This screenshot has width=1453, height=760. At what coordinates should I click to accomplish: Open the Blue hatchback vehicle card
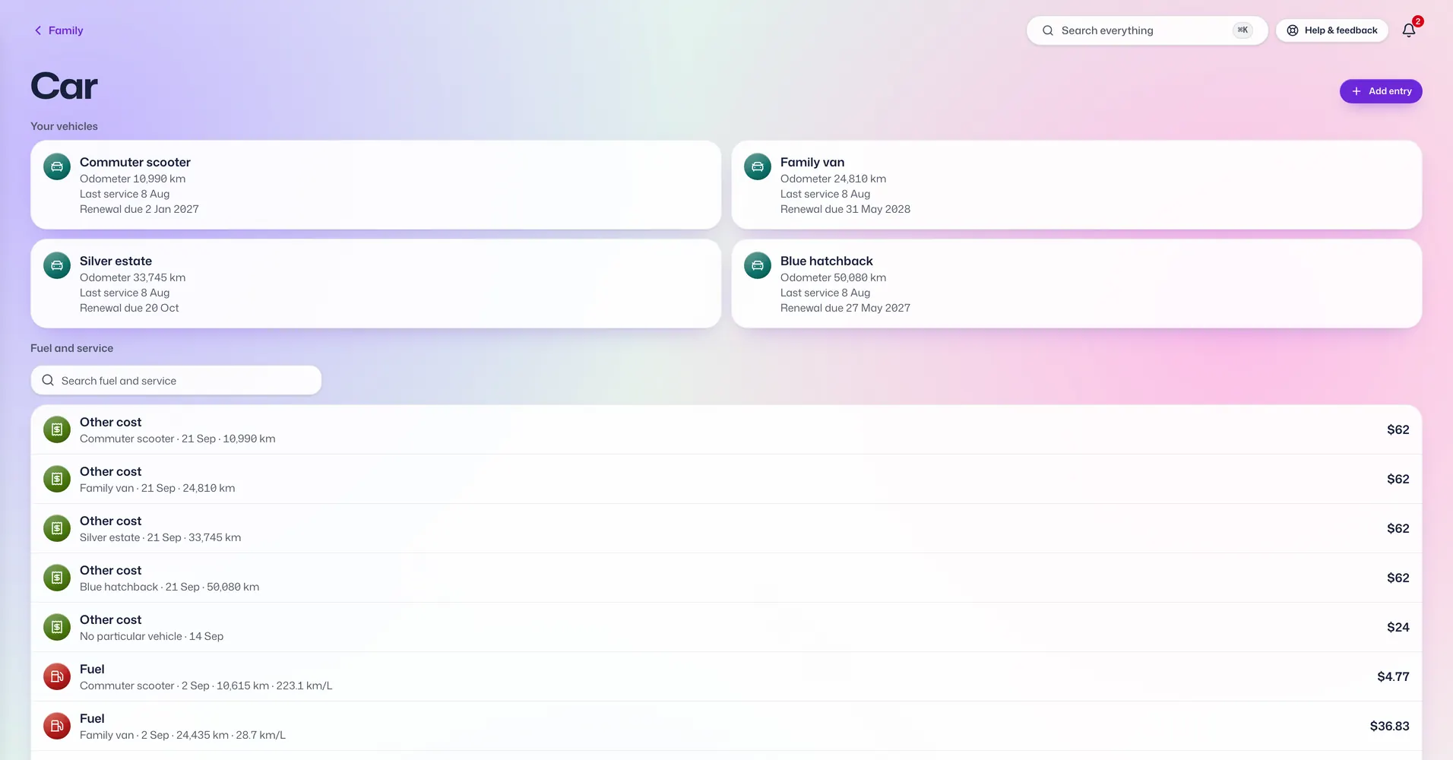pyautogui.click(x=1077, y=283)
